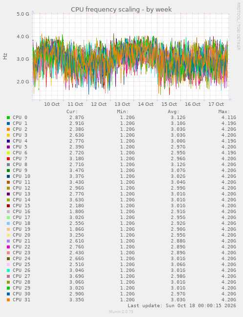The height and width of the screenshot is (317, 243).
Task: Click the 'CPU 4' legend label
Action: click(x=20, y=141)
